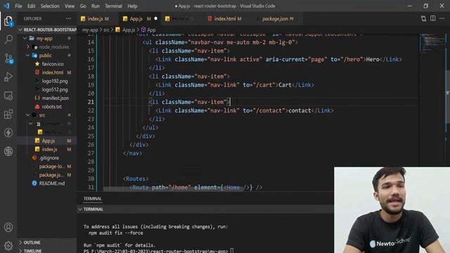The width and height of the screenshot is (450, 253).
Task: Click the open changes icon in editor toolbar
Action: 423,19
